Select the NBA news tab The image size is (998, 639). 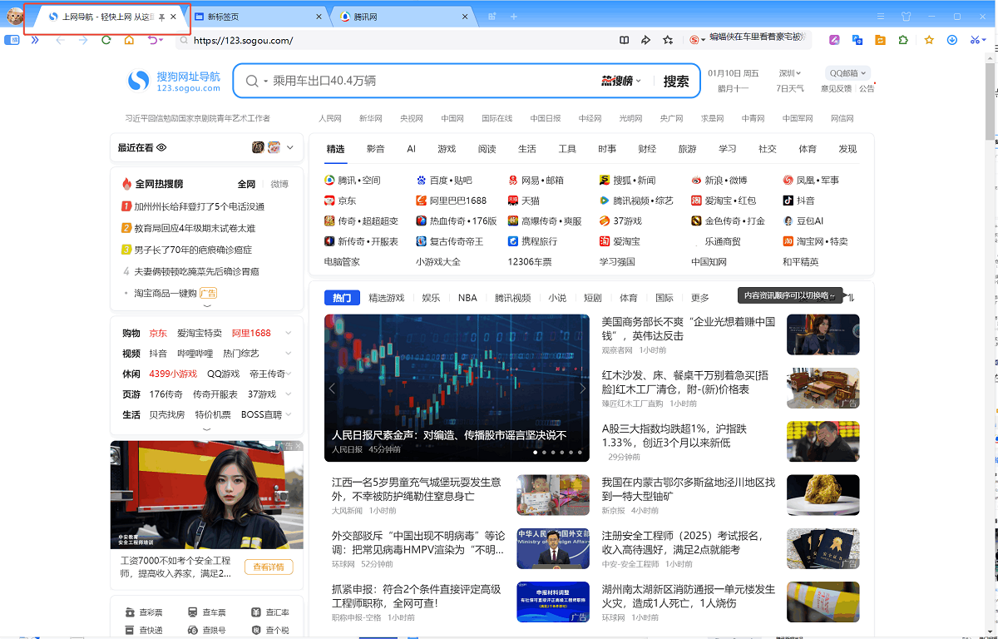pos(467,298)
